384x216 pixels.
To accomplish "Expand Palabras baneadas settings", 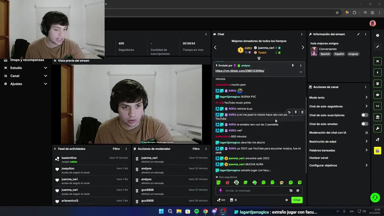I will pyautogui.click(x=366, y=150).
